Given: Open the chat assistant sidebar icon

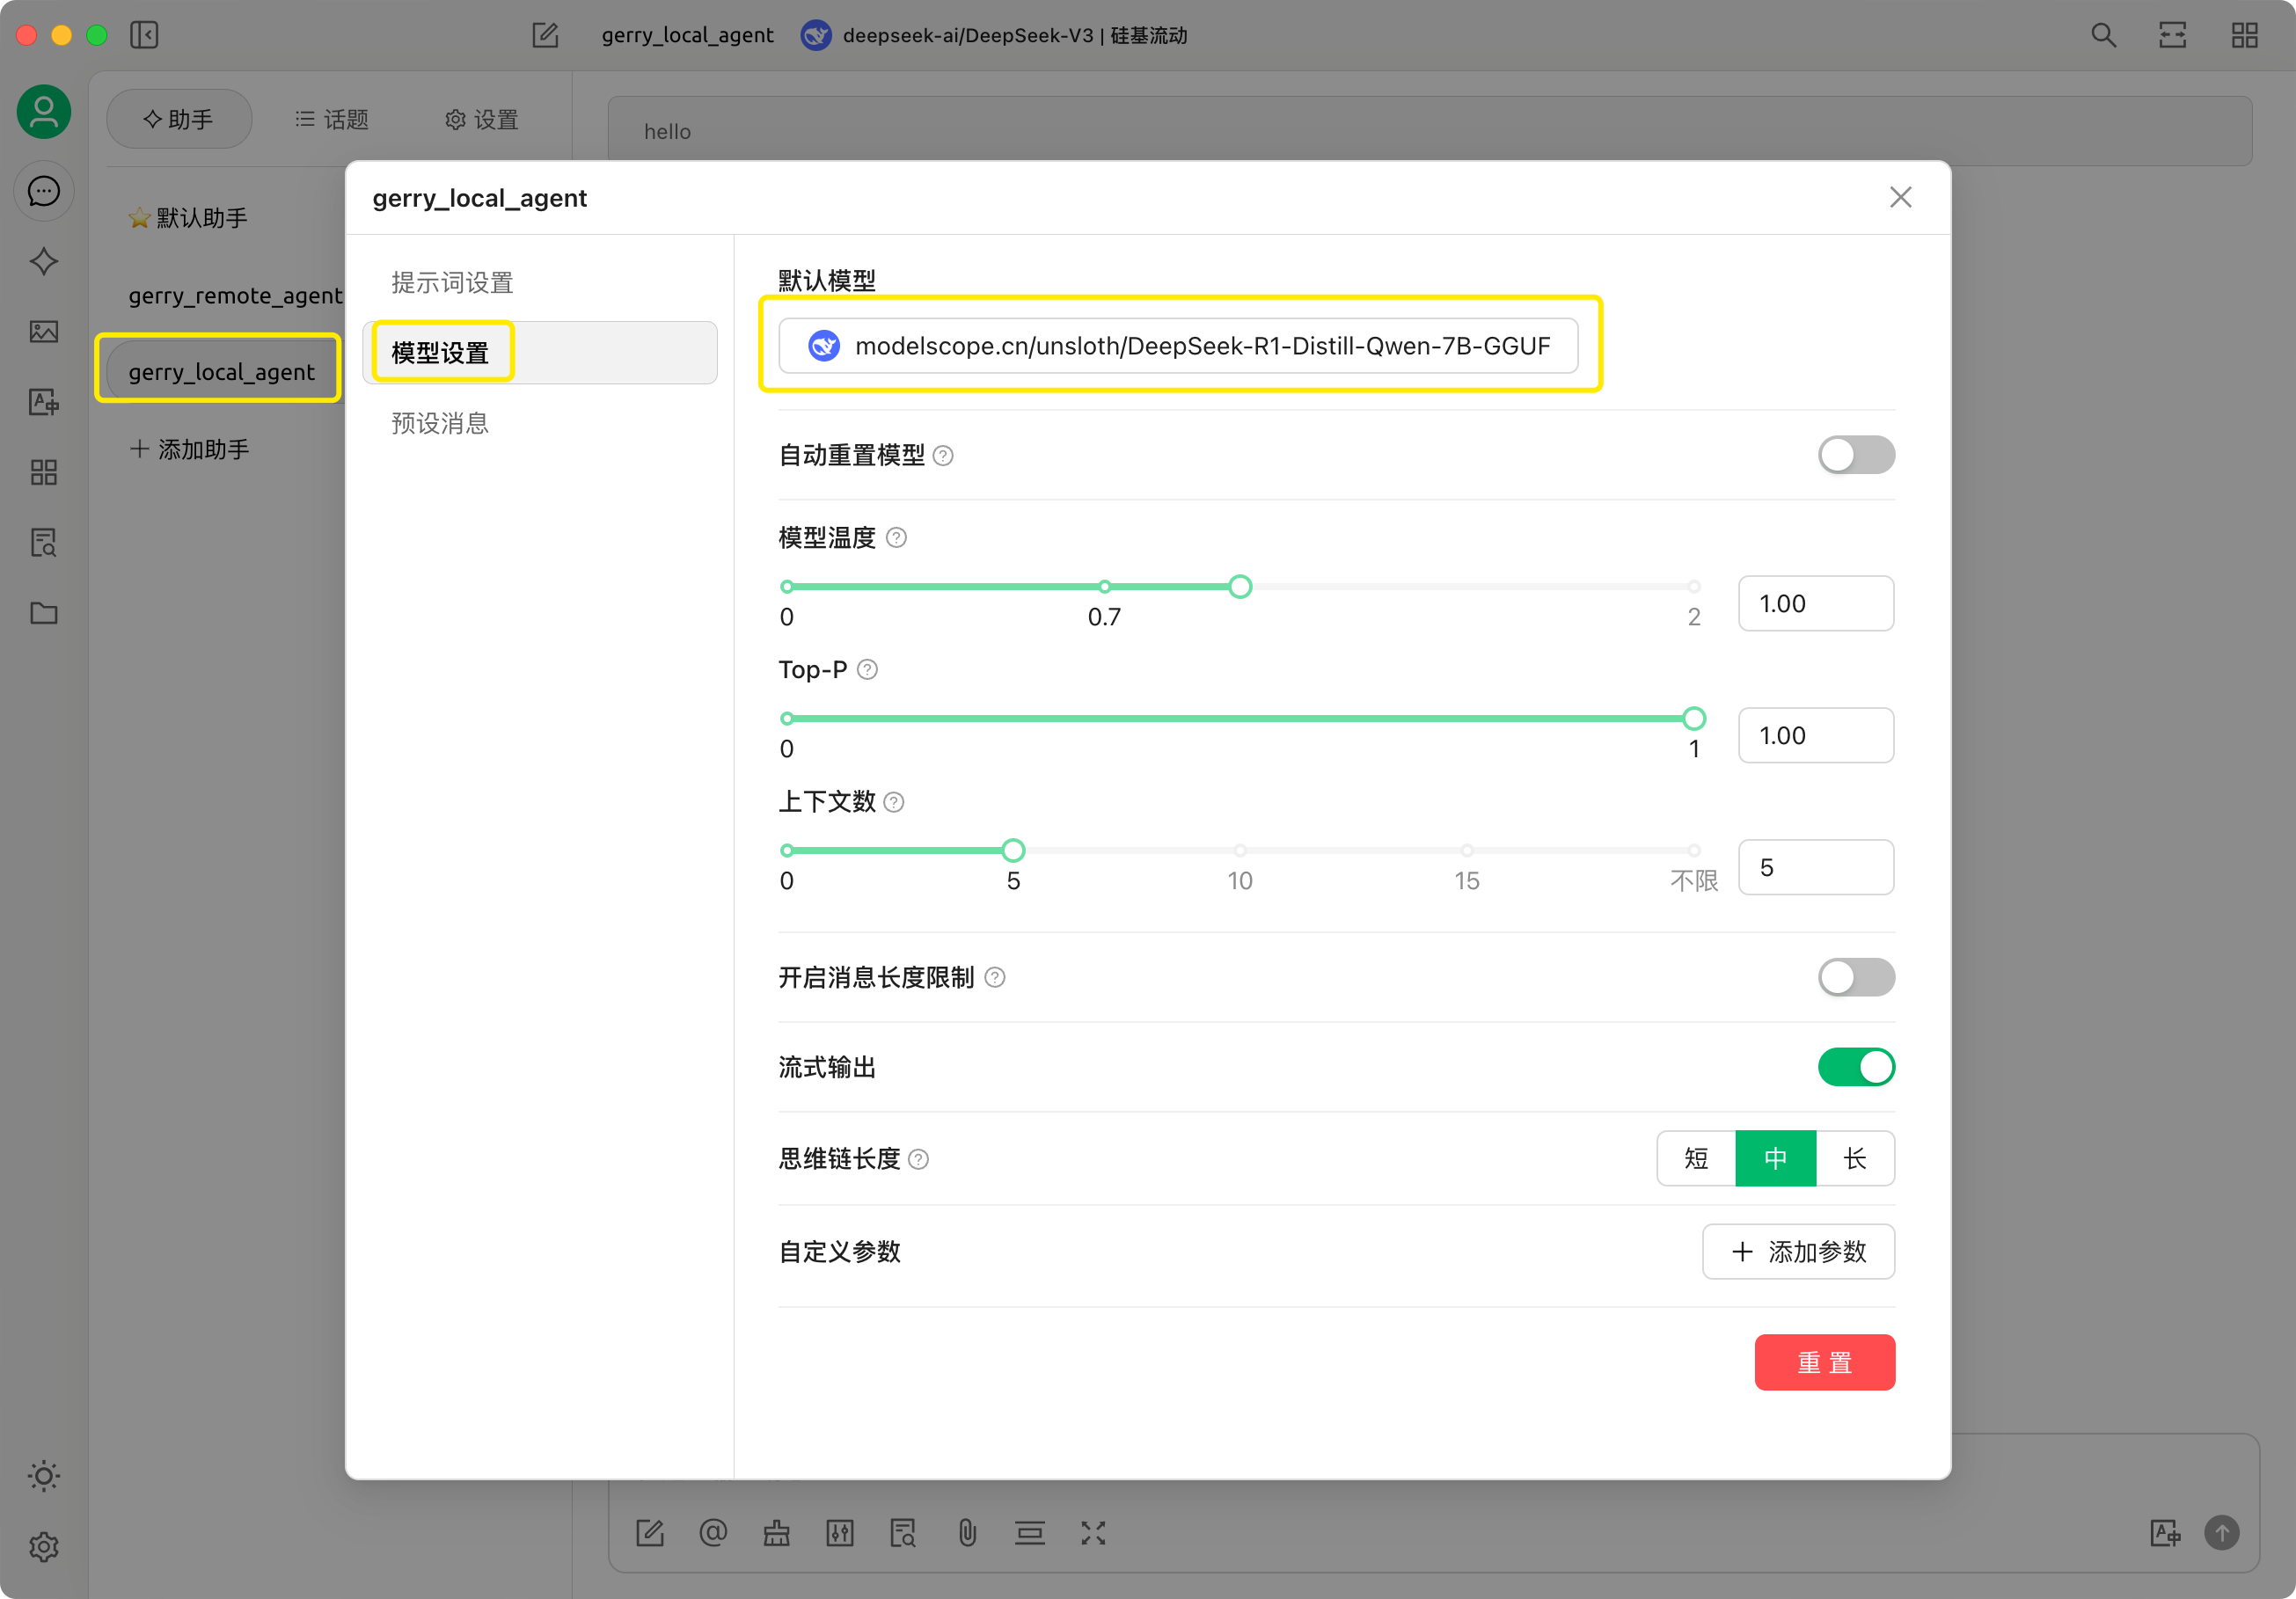Looking at the screenshot, I should point(44,191).
